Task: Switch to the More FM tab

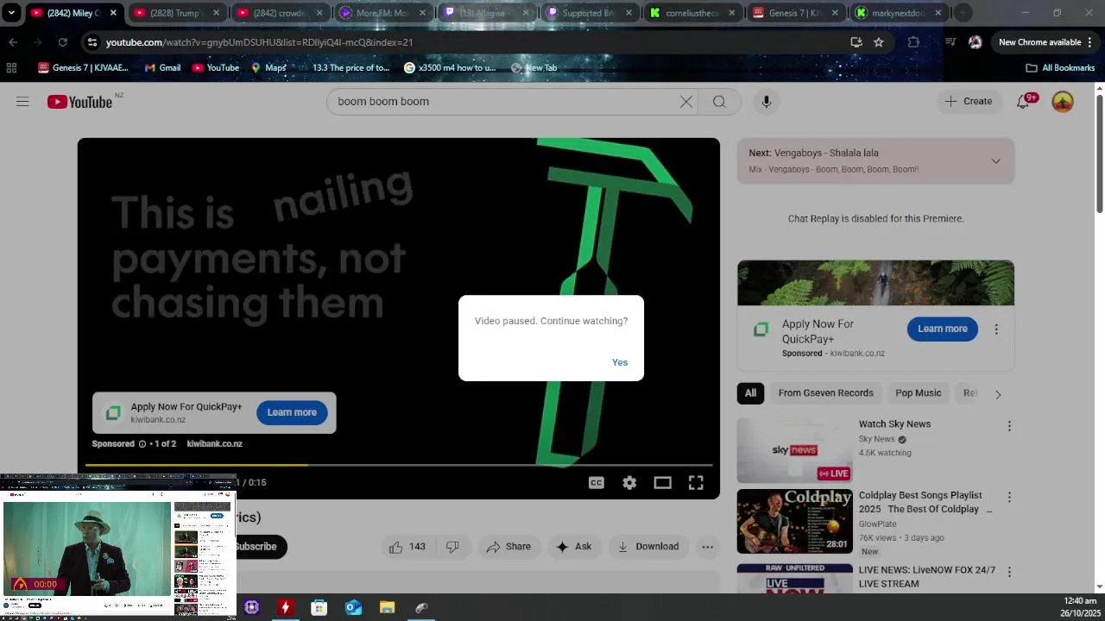Action: [384, 13]
